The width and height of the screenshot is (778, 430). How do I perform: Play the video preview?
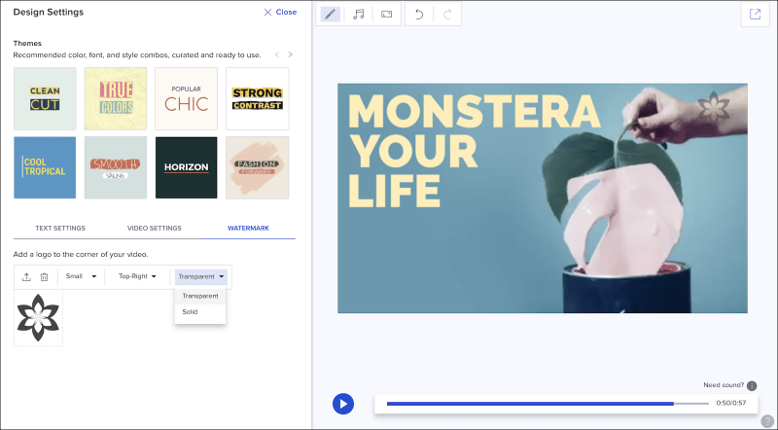pos(342,403)
